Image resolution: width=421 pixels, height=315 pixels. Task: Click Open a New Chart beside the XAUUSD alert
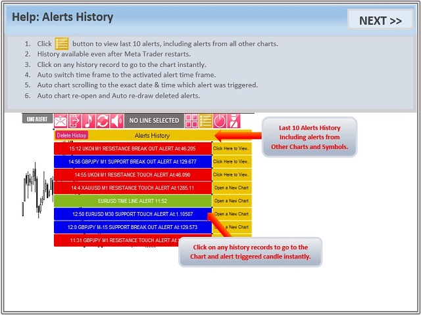point(232,188)
